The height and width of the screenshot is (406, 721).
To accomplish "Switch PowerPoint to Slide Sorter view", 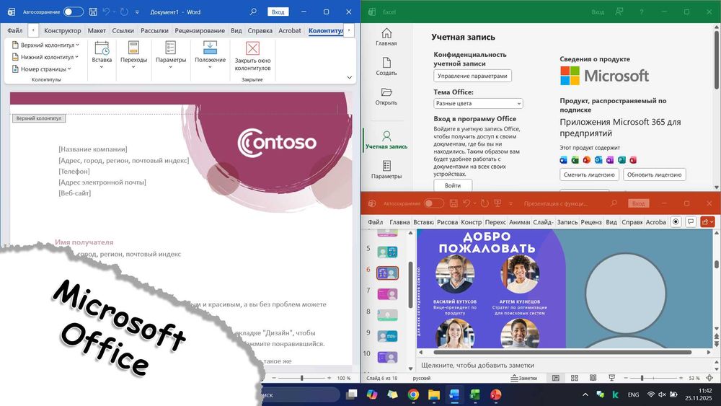I will tap(575, 378).
